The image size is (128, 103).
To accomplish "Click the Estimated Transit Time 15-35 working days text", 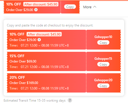I will click(x=35, y=101).
